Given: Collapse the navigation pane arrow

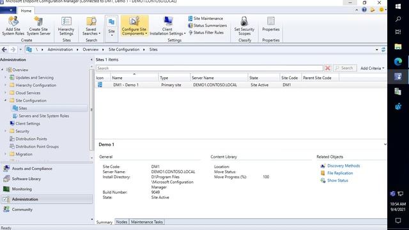Looking at the screenshot, I should click(x=91, y=59).
